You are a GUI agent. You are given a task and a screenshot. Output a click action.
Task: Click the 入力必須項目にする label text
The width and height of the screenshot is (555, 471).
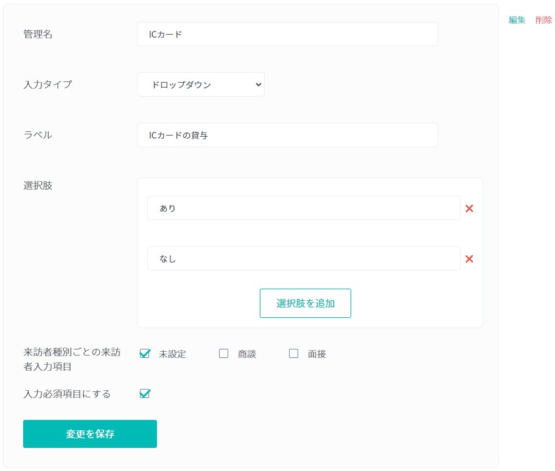pyautogui.click(x=67, y=394)
